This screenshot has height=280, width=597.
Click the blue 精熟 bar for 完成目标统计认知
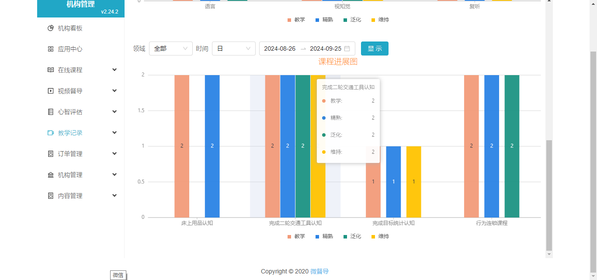[x=393, y=182]
